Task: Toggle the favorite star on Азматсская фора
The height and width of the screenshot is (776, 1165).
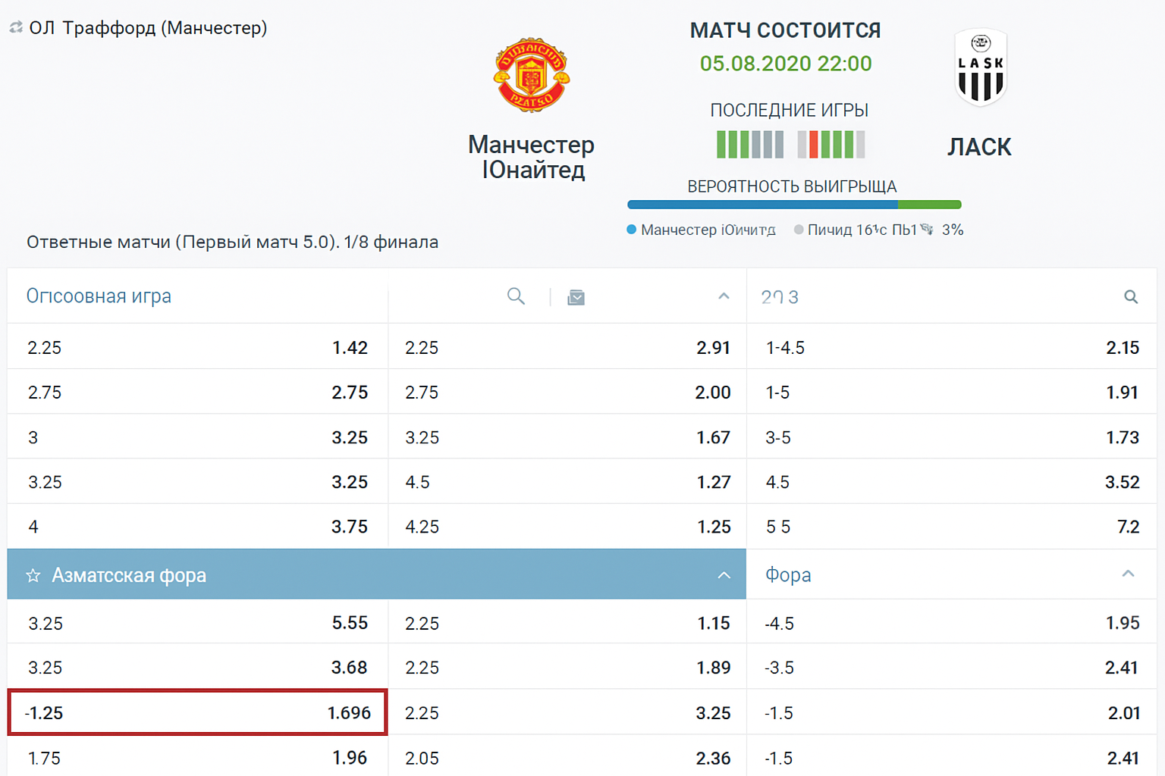Action: (x=33, y=576)
